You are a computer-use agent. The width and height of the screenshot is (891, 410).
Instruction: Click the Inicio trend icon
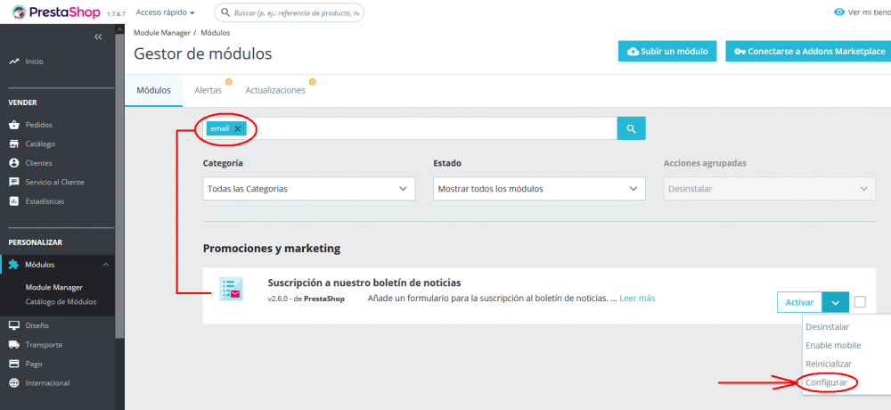coord(14,61)
